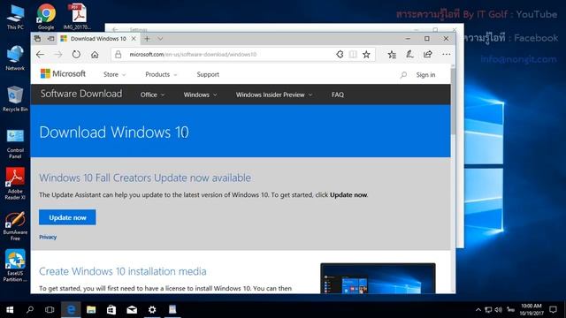Viewport: 566px width, 318px height.
Task: Click the address bar URL
Action: click(193, 55)
